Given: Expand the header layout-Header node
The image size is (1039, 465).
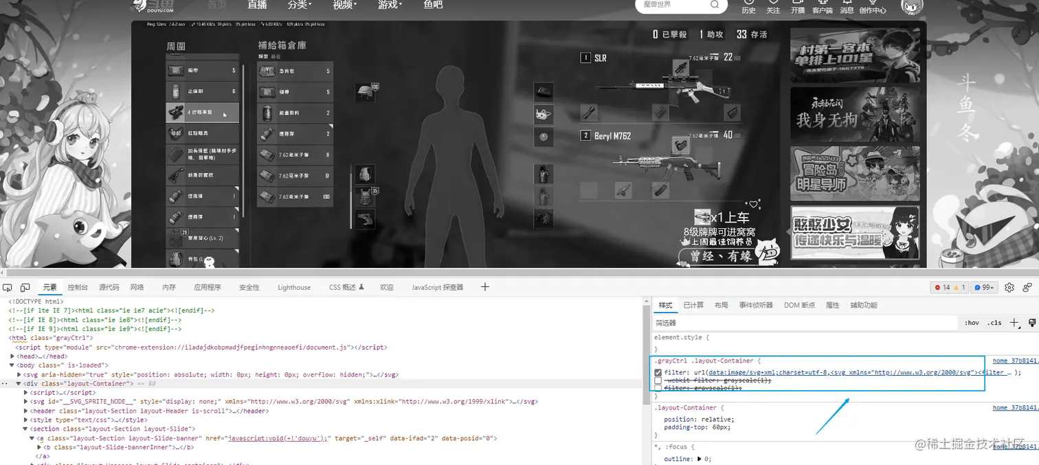Looking at the screenshot, I should 25,411.
